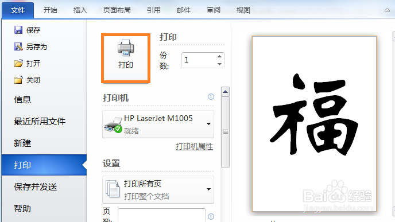The image size is (395, 222).
Task: Click the HP LaserJet printer status icon
Action: 113,124
